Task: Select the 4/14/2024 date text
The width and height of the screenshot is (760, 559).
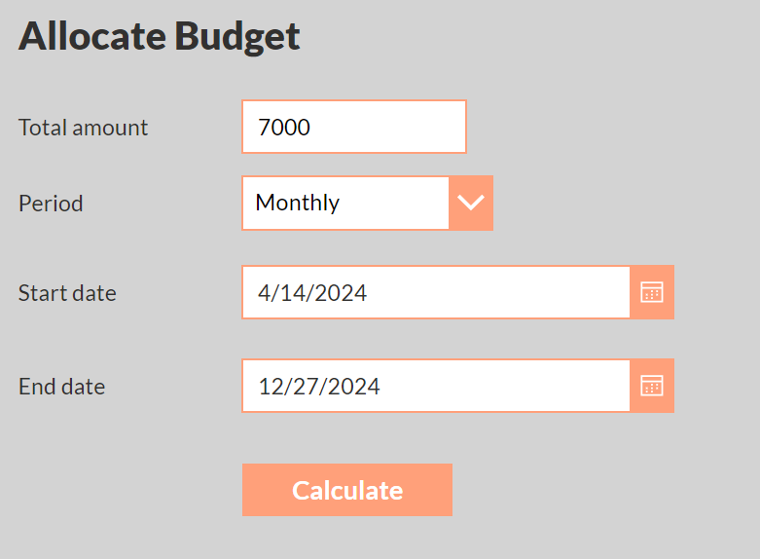Action: pyautogui.click(x=312, y=292)
